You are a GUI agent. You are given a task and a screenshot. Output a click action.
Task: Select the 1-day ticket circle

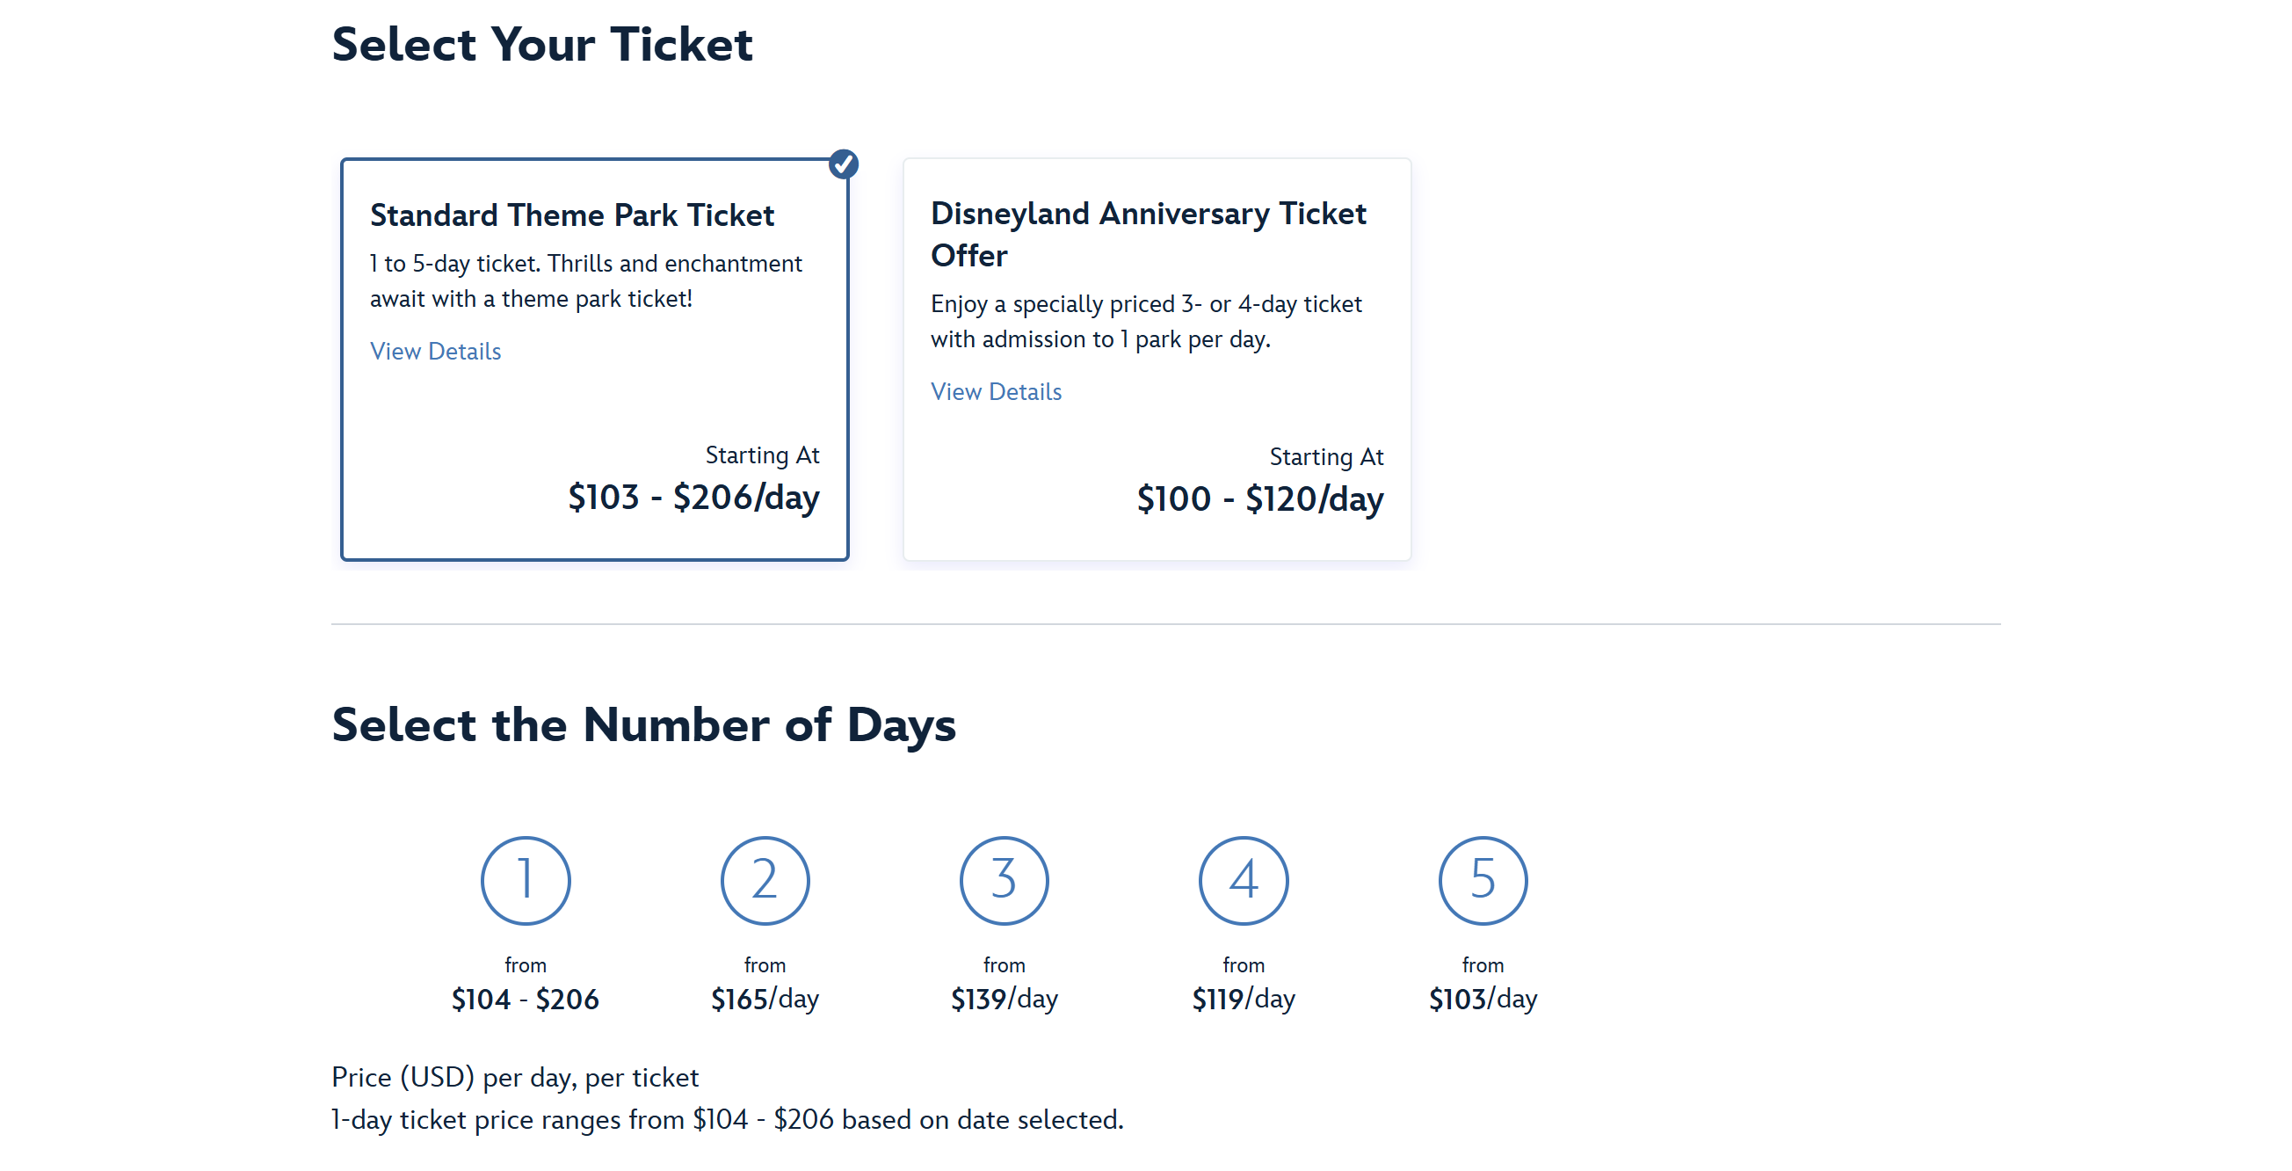pyautogui.click(x=525, y=880)
